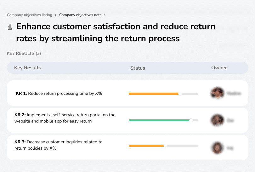Click Company objectives details breadcrumb
255x172 pixels.
pos(82,15)
